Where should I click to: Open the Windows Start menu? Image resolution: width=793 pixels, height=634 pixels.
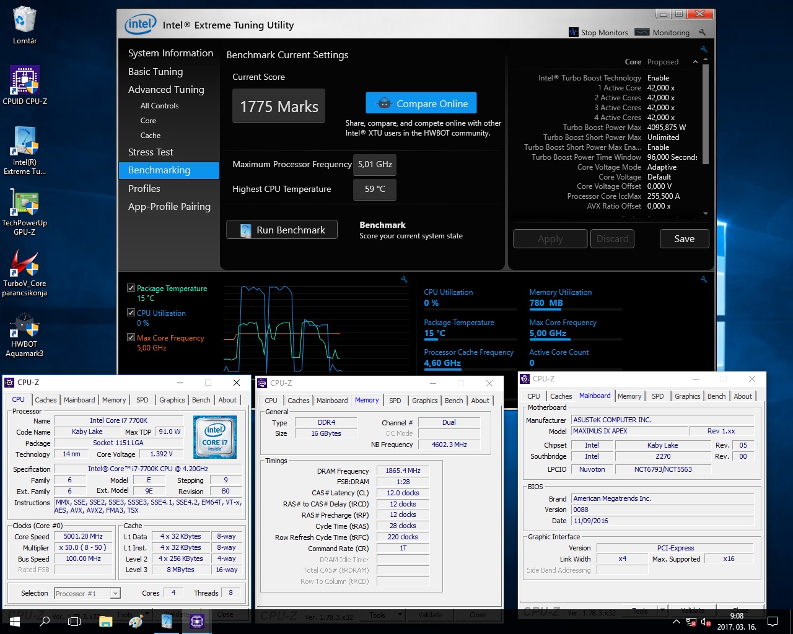(x=14, y=621)
